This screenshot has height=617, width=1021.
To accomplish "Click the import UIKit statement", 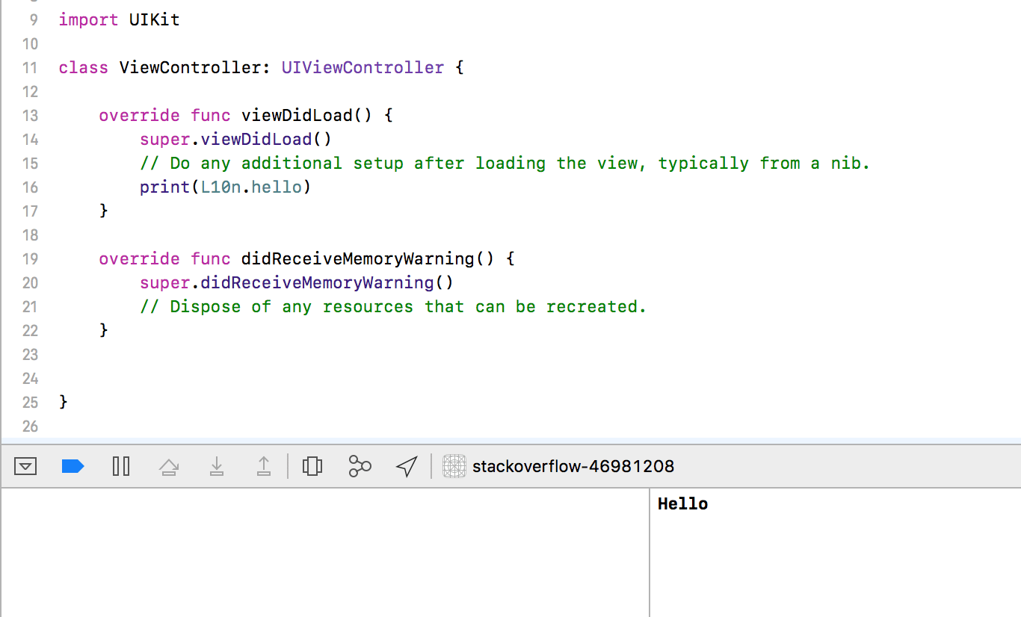I will [118, 19].
